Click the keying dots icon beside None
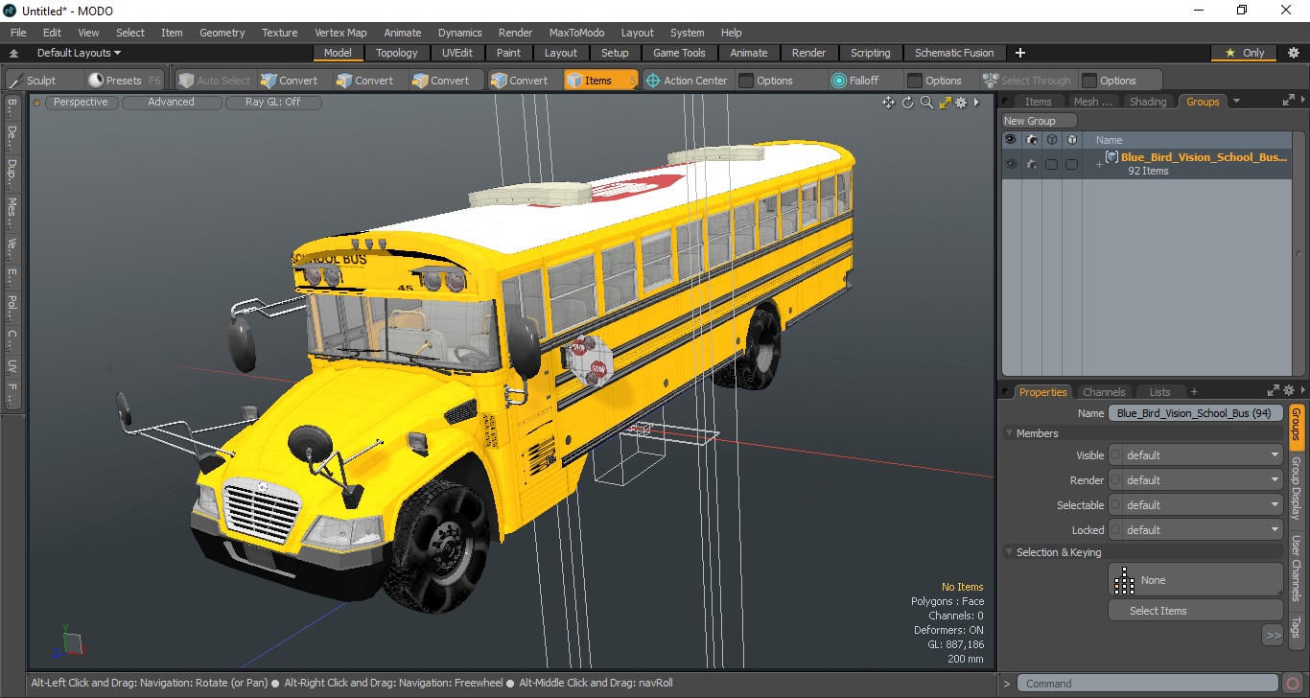 (x=1125, y=580)
